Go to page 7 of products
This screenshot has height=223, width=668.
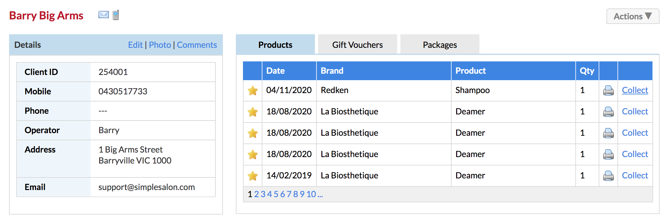click(289, 194)
